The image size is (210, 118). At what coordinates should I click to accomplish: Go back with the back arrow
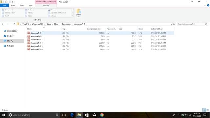click(3, 24)
